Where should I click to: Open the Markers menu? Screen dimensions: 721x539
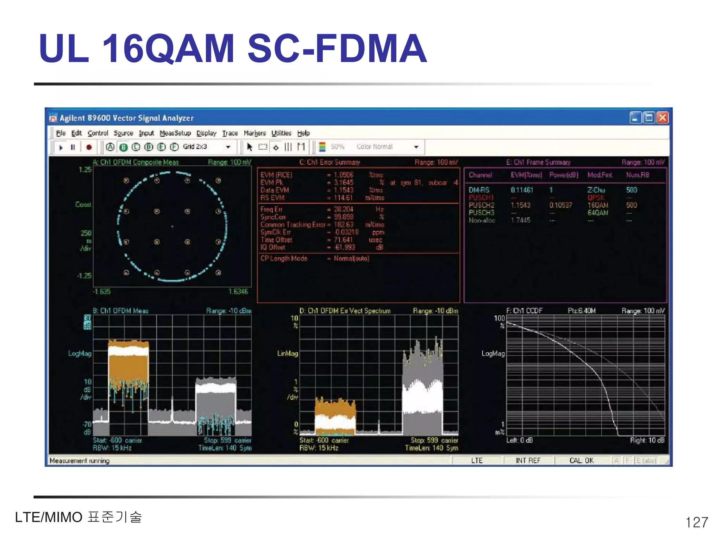pyautogui.click(x=255, y=133)
